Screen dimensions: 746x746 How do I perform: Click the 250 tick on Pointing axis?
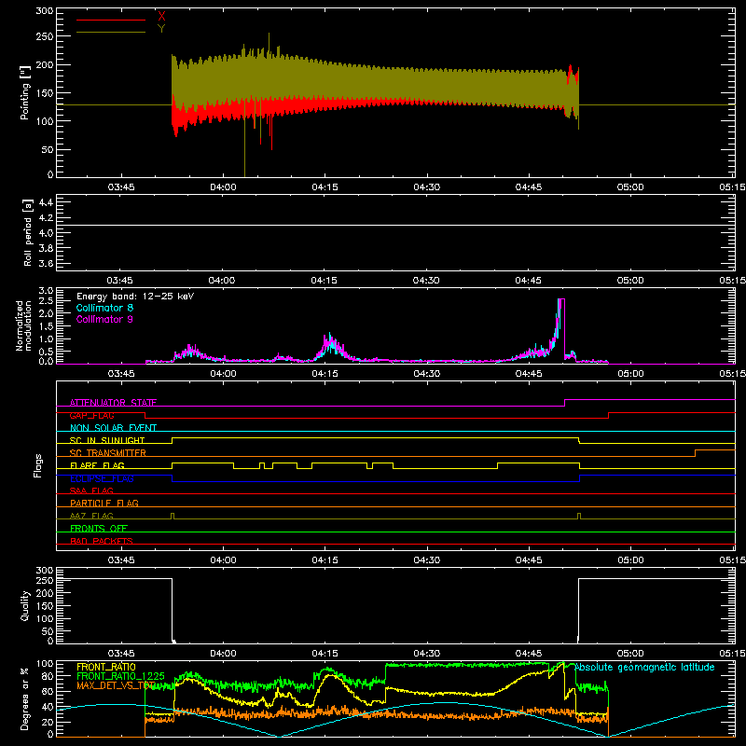pos(44,36)
